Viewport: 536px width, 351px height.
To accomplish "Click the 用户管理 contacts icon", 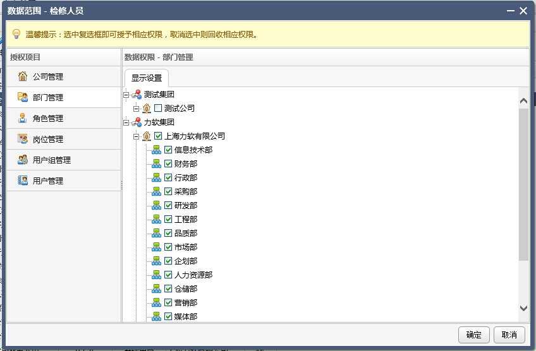I will pos(23,181).
